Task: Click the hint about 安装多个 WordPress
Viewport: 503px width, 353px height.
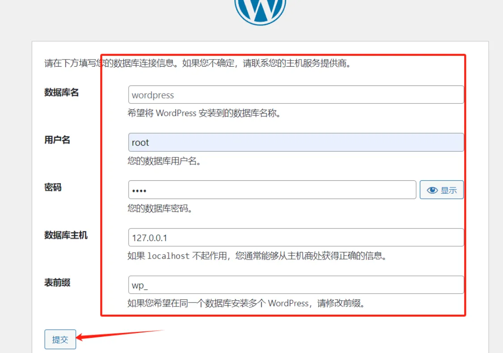Action: tap(246, 303)
